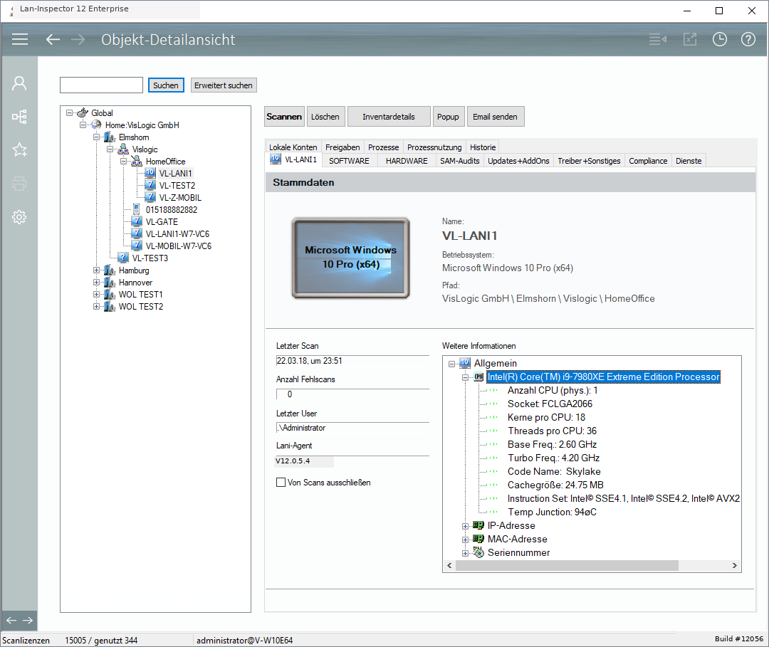Collapse the Elmshorn node
The height and width of the screenshot is (647, 769).
coord(97,137)
